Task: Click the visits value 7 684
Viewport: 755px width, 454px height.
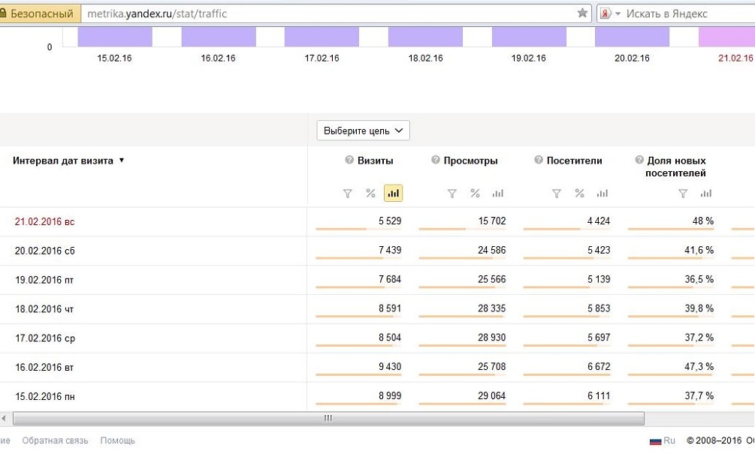Action: click(390, 279)
